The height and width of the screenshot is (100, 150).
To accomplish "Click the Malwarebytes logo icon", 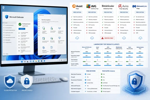I will pos(134,7).
